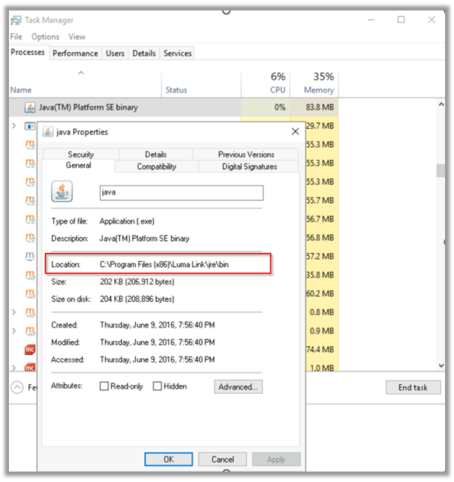Click the OK button

169,460
